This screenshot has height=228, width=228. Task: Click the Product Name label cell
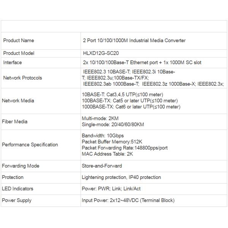[x=19, y=41]
